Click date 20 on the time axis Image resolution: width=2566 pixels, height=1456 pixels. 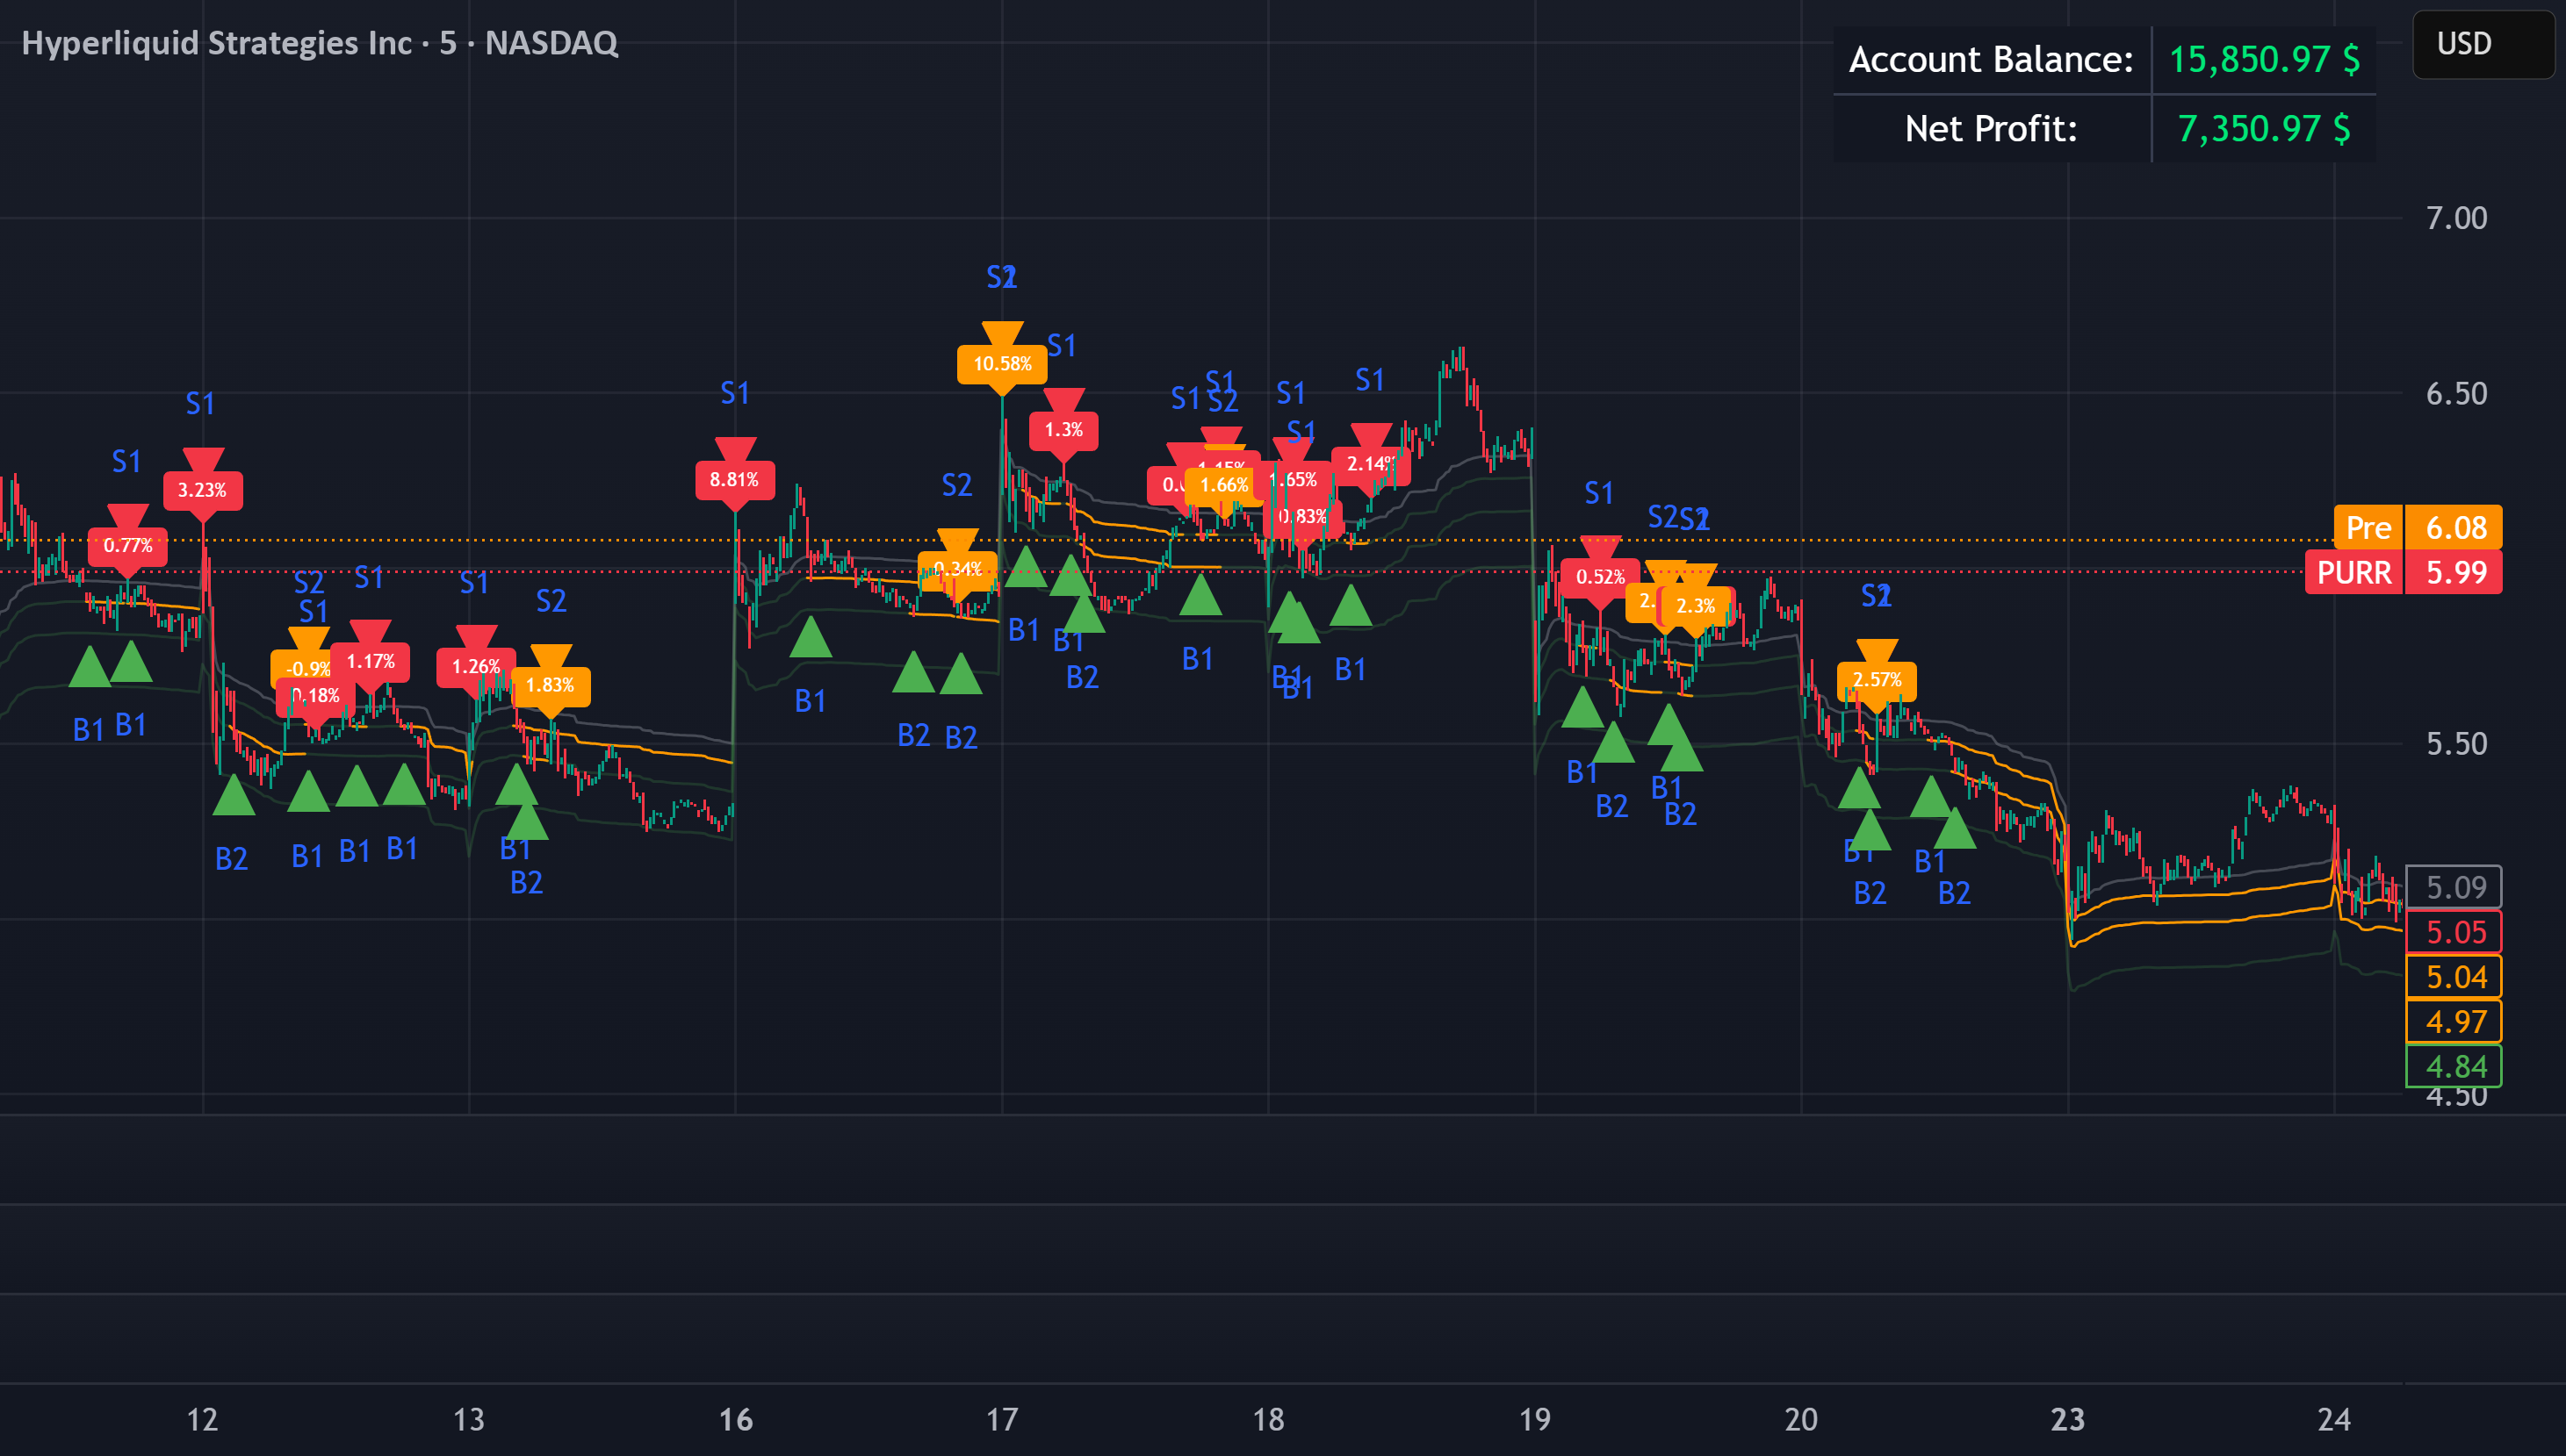[x=1801, y=1420]
